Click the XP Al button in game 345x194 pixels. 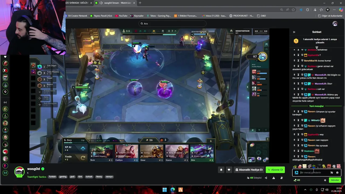click(x=76, y=148)
